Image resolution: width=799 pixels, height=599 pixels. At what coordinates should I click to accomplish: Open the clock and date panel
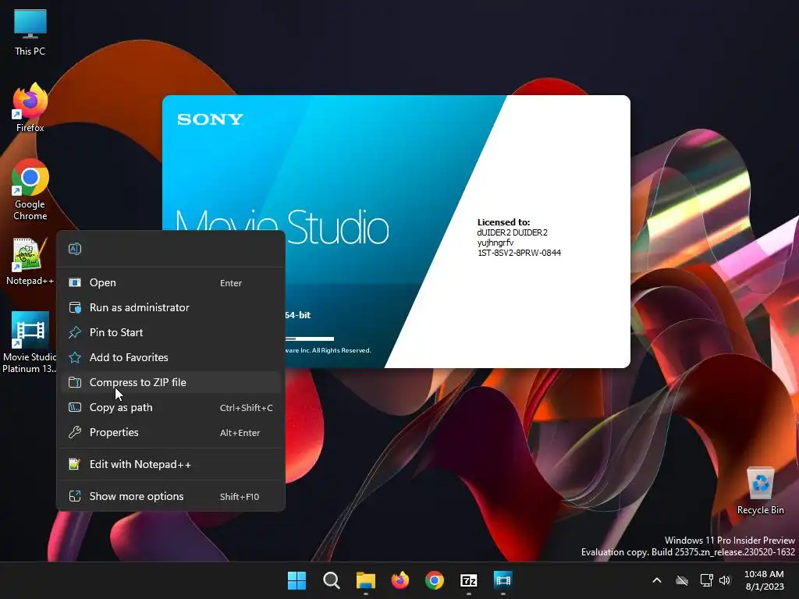coord(764,580)
